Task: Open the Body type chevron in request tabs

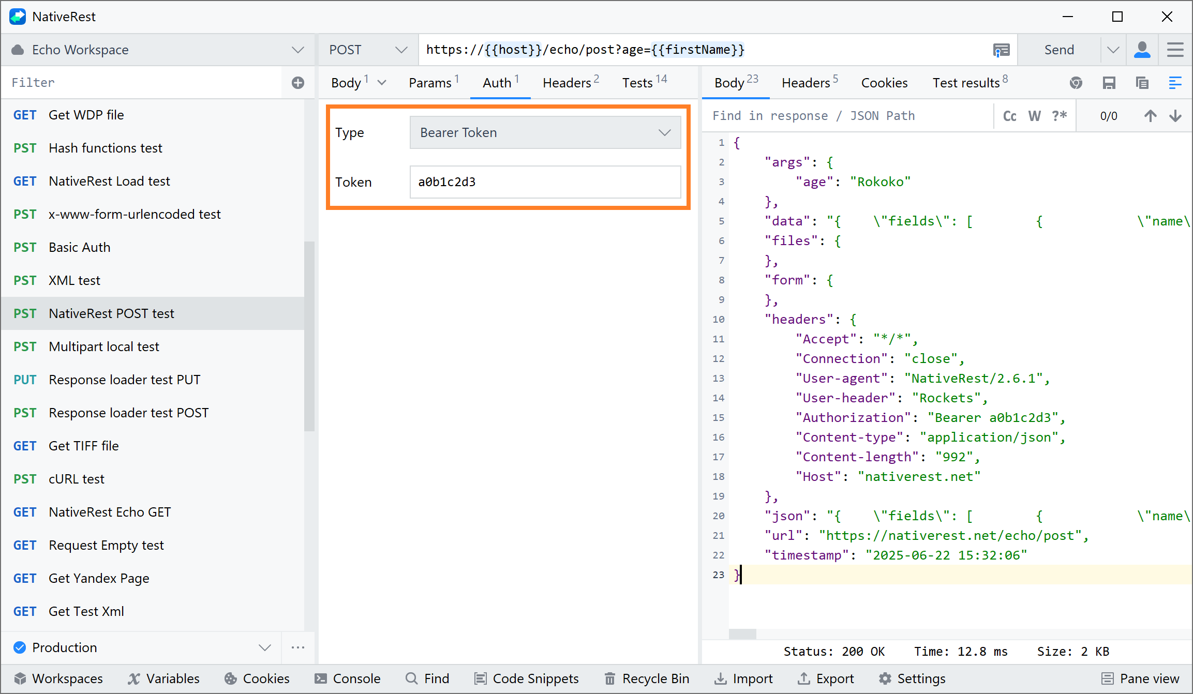Action: 382,83
